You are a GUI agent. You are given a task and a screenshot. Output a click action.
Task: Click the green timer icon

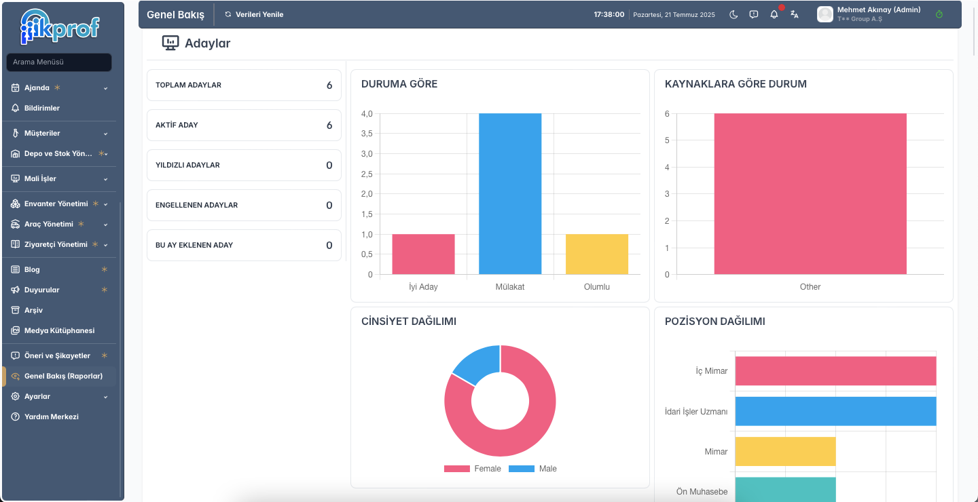939,14
